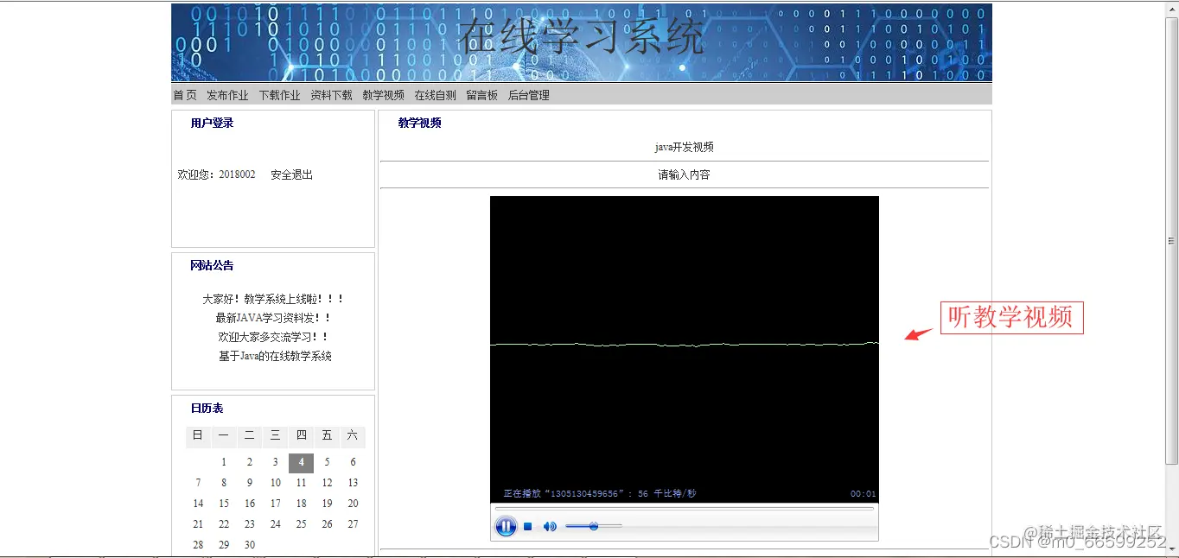This screenshot has width=1179, height=558.
Task: Click the 在线学习系统 header banner
Action: [x=582, y=42]
